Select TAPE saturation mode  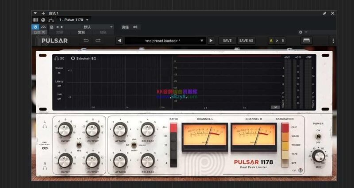pos(285,154)
